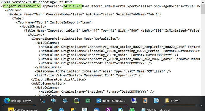Viewport: 205px width, 111px height.
Task: Open Word from the taskbar
Action: [x=145, y=101]
